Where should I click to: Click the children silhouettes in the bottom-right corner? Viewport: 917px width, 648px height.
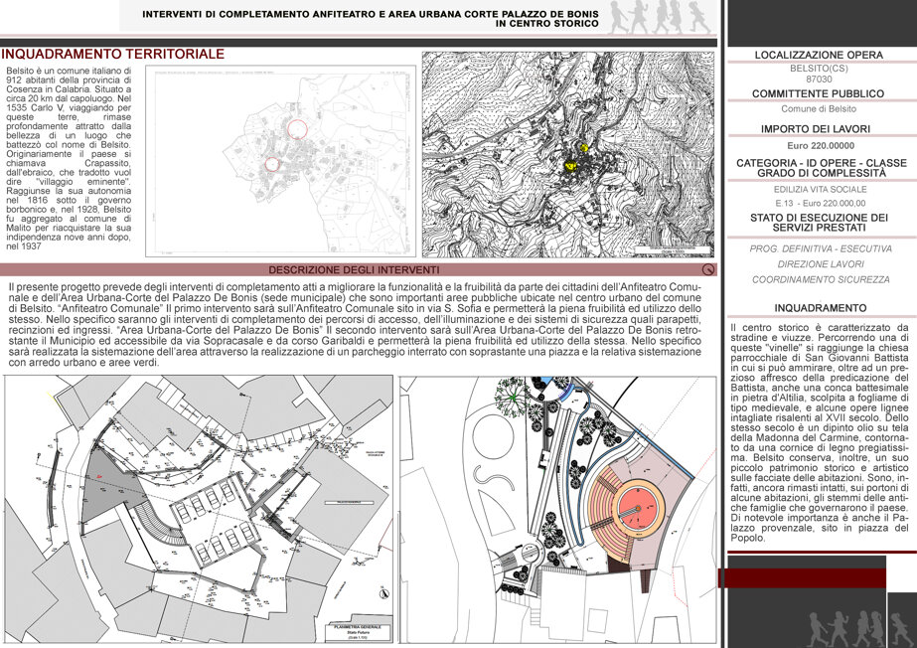tap(858, 629)
